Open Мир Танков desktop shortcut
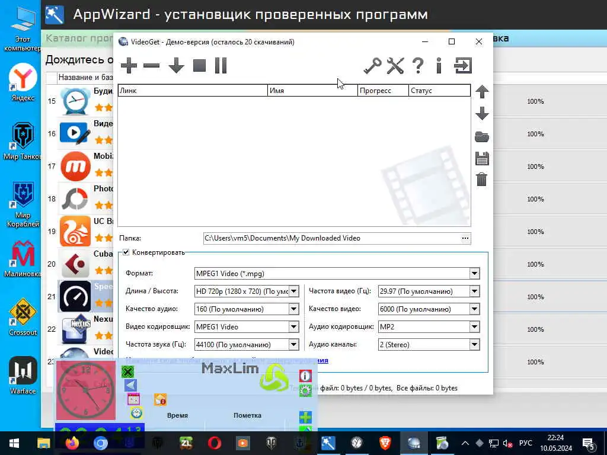 click(x=23, y=141)
